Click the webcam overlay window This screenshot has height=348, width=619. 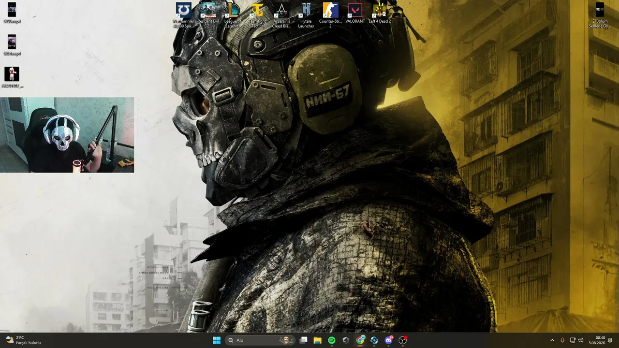point(67,135)
